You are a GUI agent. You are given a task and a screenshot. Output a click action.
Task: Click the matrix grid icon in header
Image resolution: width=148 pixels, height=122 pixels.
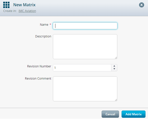(6, 5)
